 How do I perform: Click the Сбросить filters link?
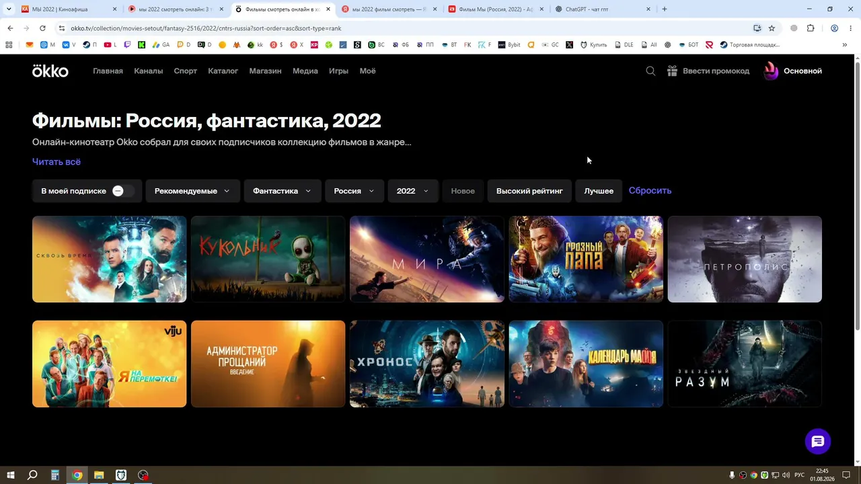(x=650, y=191)
